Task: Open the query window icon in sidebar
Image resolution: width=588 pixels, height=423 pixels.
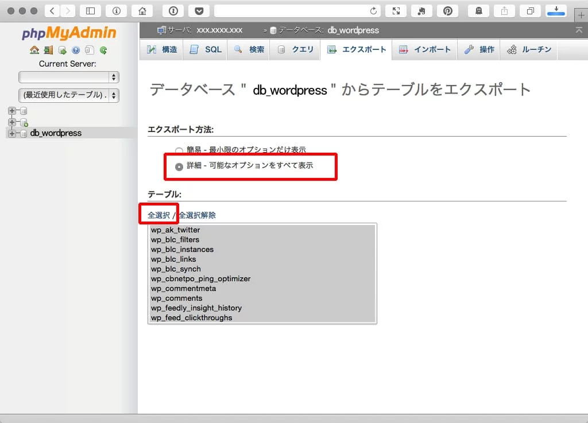Action: coord(62,50)
